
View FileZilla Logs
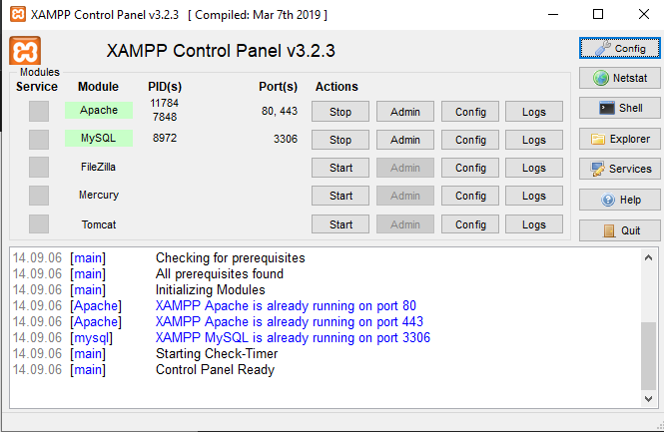click(534, 168)
